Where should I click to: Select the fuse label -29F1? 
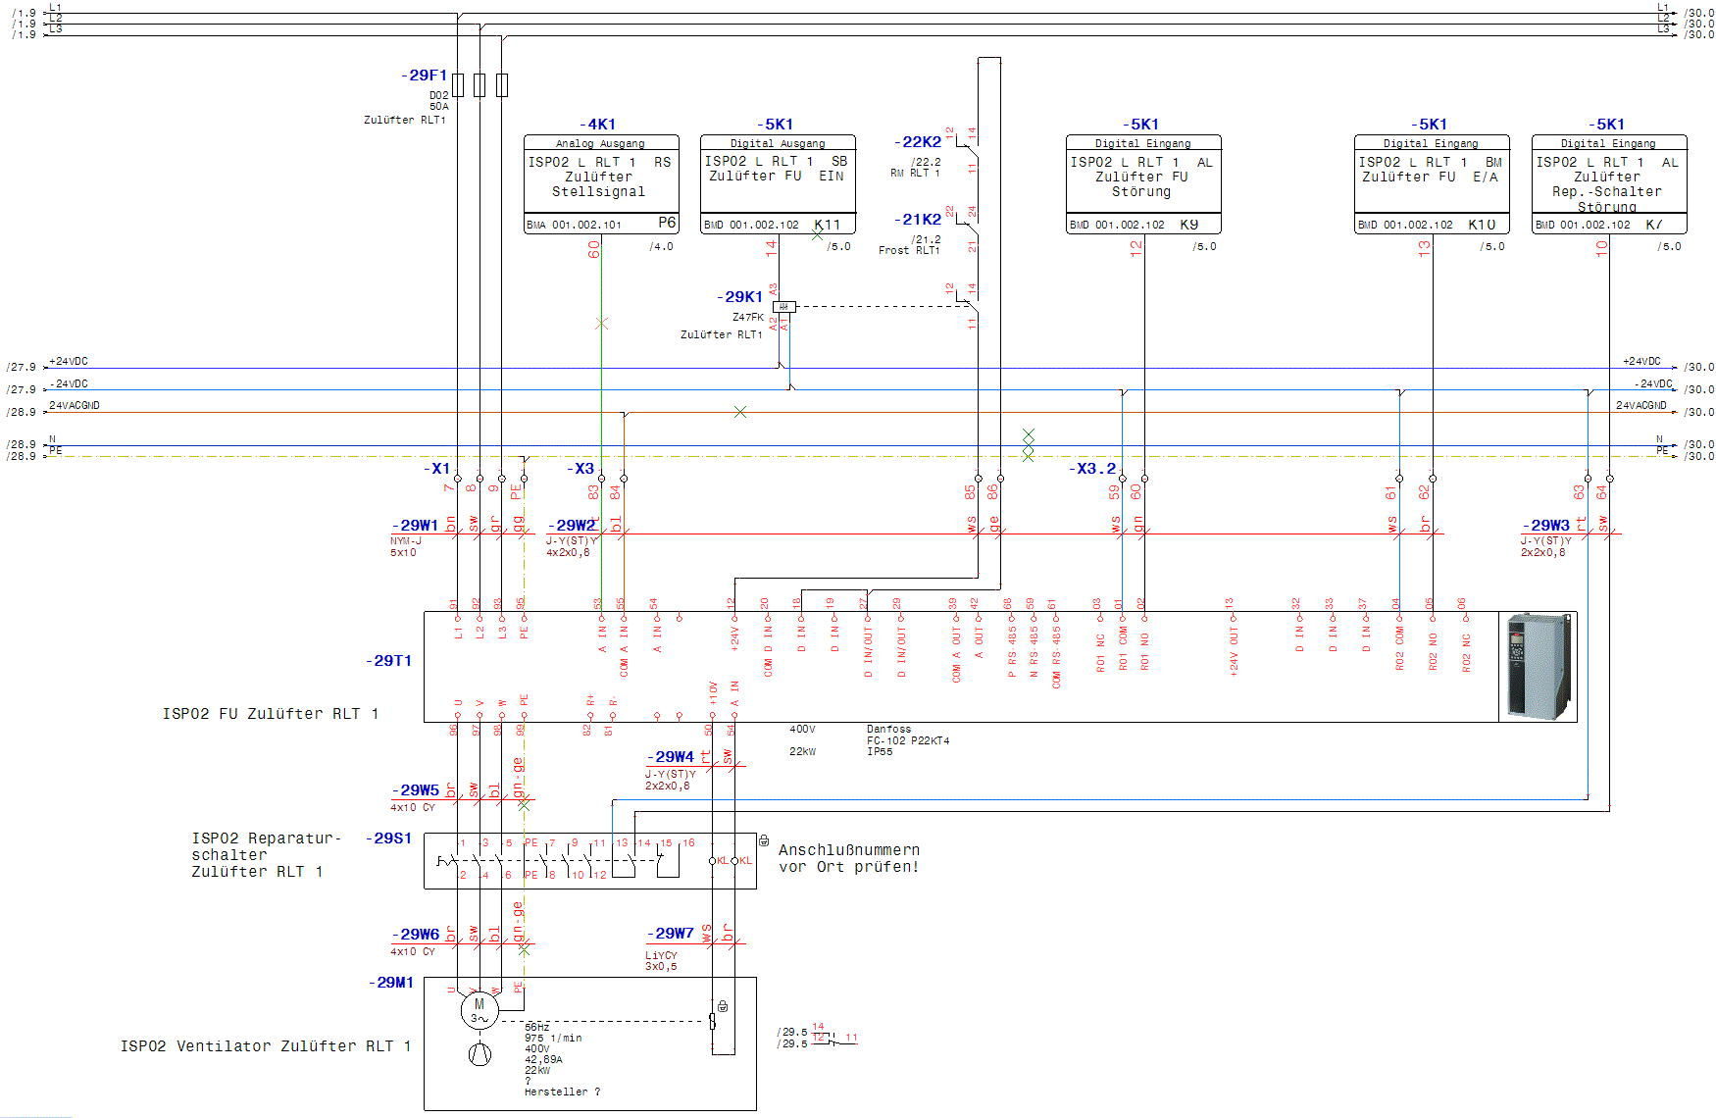424,76
